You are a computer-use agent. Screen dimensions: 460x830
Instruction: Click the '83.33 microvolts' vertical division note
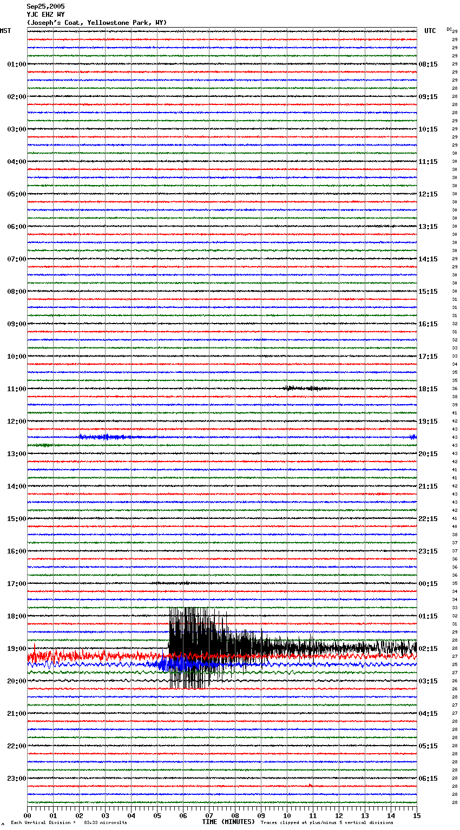coord(106,822)
